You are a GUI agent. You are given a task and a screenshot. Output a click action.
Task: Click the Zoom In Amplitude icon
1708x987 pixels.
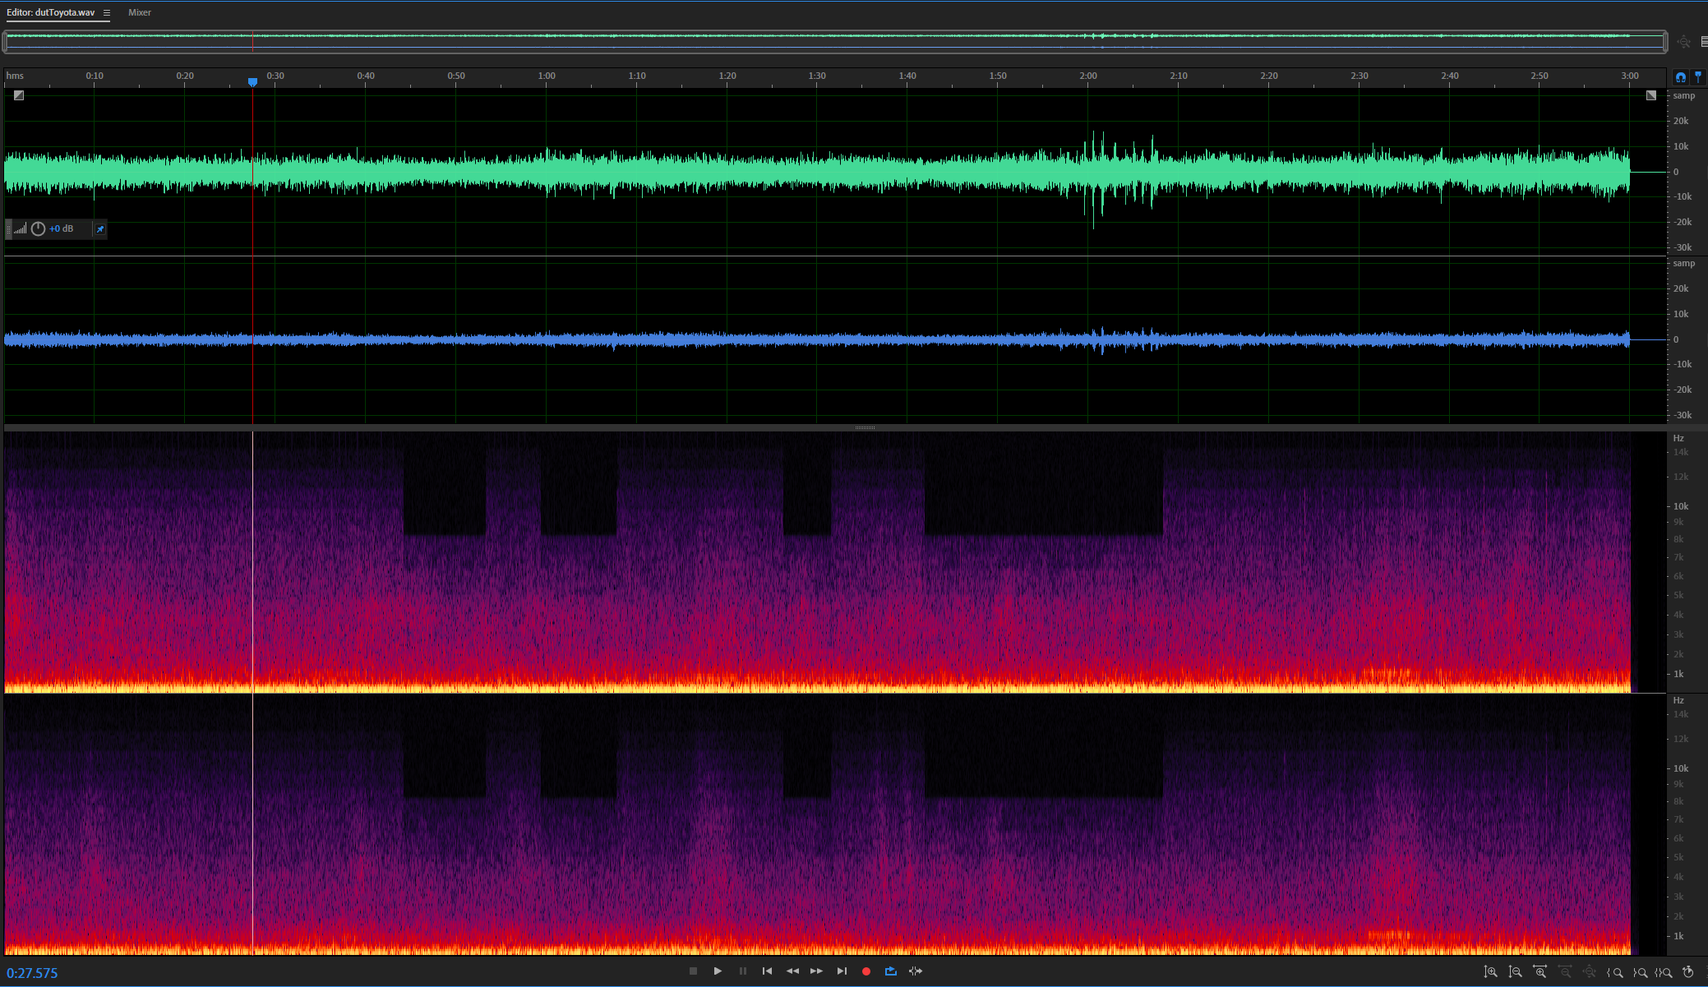[x=1490, y=972]
